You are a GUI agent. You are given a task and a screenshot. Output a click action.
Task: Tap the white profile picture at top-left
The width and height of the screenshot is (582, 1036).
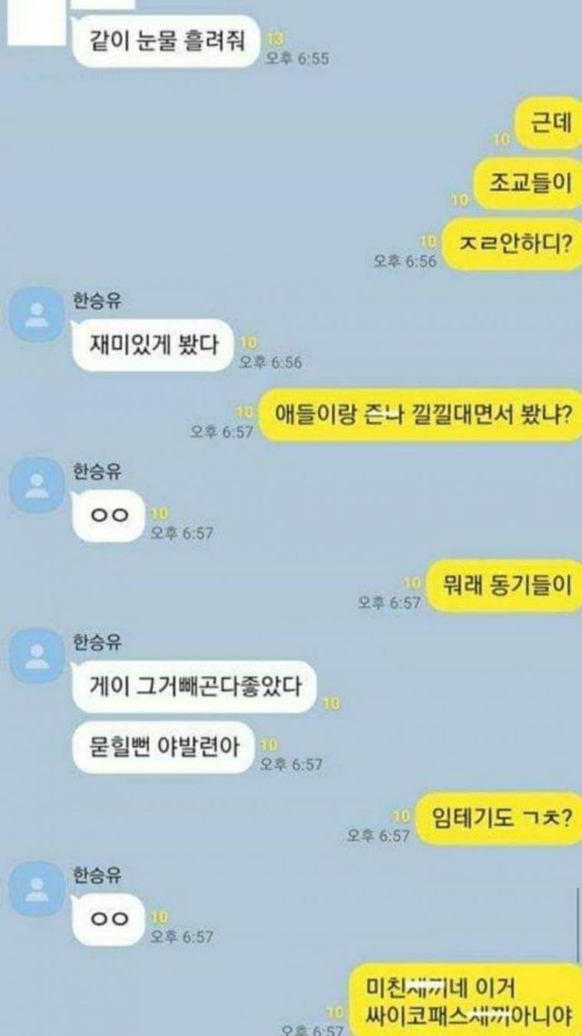(x=36, y=23)
